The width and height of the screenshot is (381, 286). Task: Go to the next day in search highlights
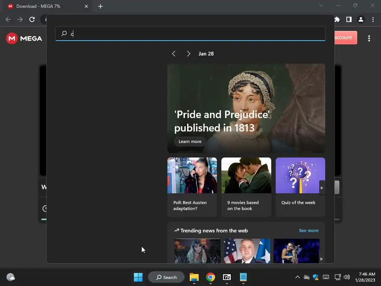pos(189,54)
